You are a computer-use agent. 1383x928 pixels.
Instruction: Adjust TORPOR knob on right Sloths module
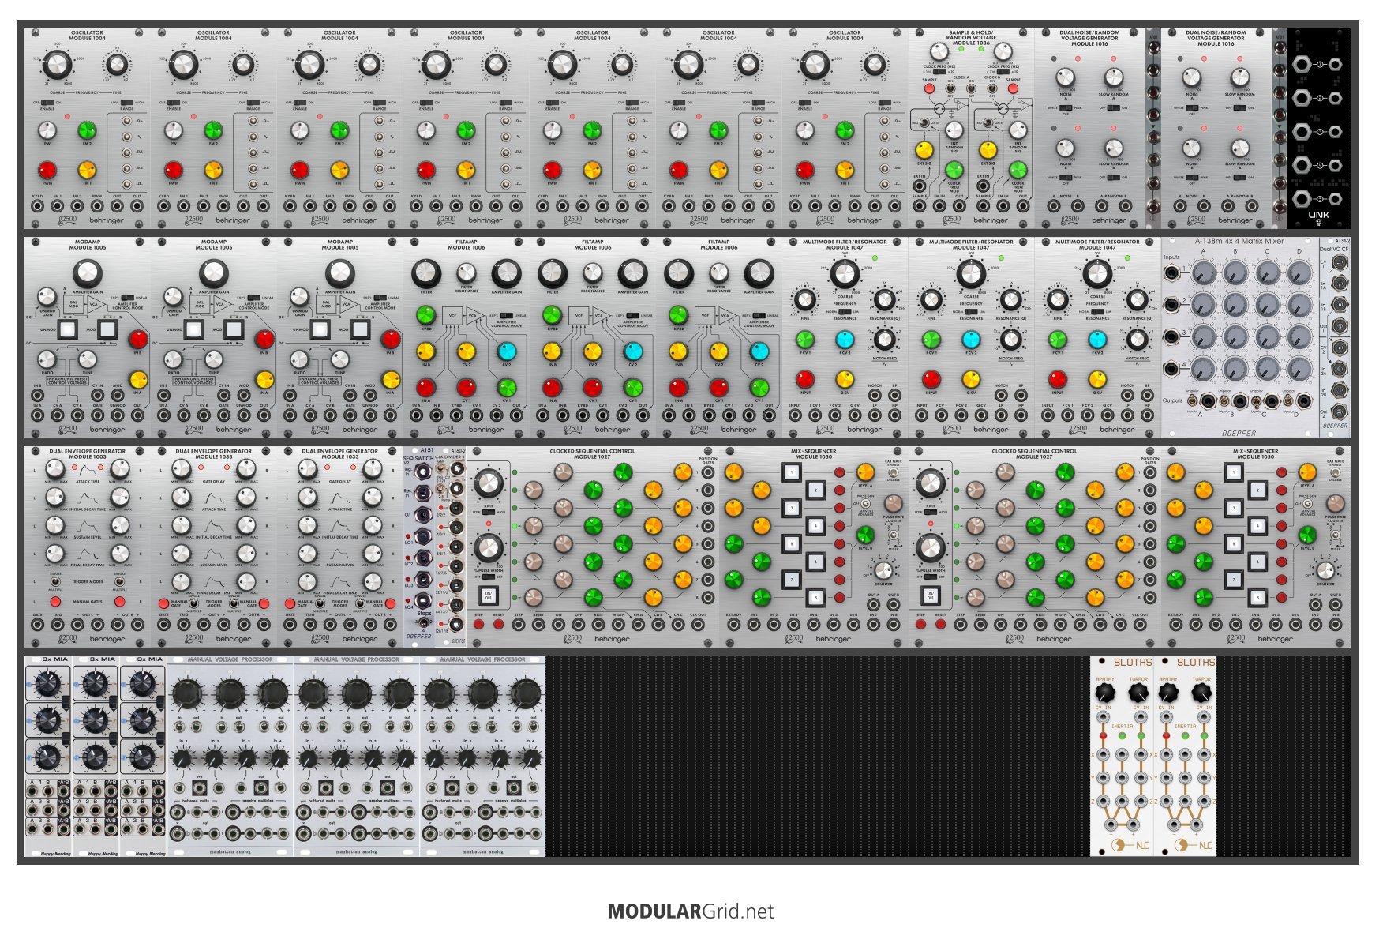tap(1201, 693)
